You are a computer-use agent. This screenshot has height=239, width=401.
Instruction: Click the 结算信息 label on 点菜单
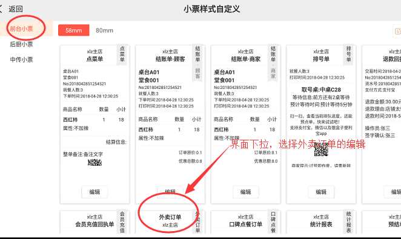[x=116, y=142]
